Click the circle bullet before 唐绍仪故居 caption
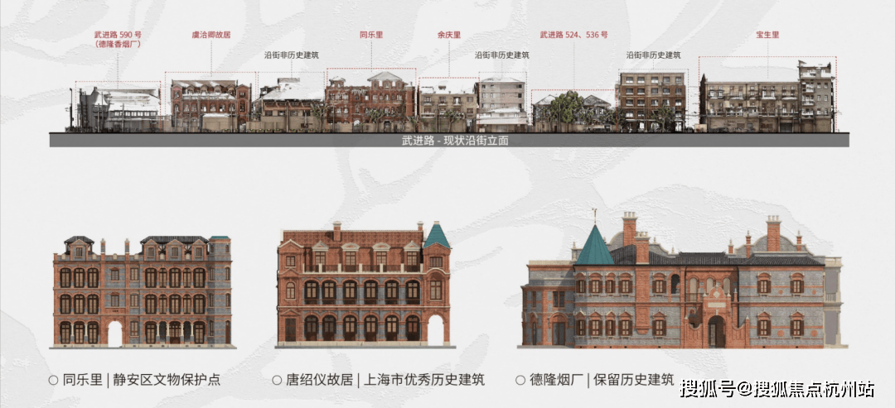The height and width of the screenshot is (408, 895). [277, 380]
